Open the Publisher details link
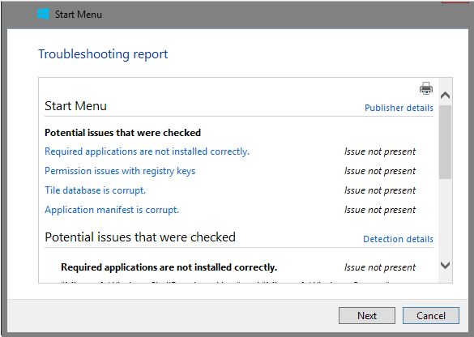The height and width of the screenshot is (337, 474). (x=399, y=108)
